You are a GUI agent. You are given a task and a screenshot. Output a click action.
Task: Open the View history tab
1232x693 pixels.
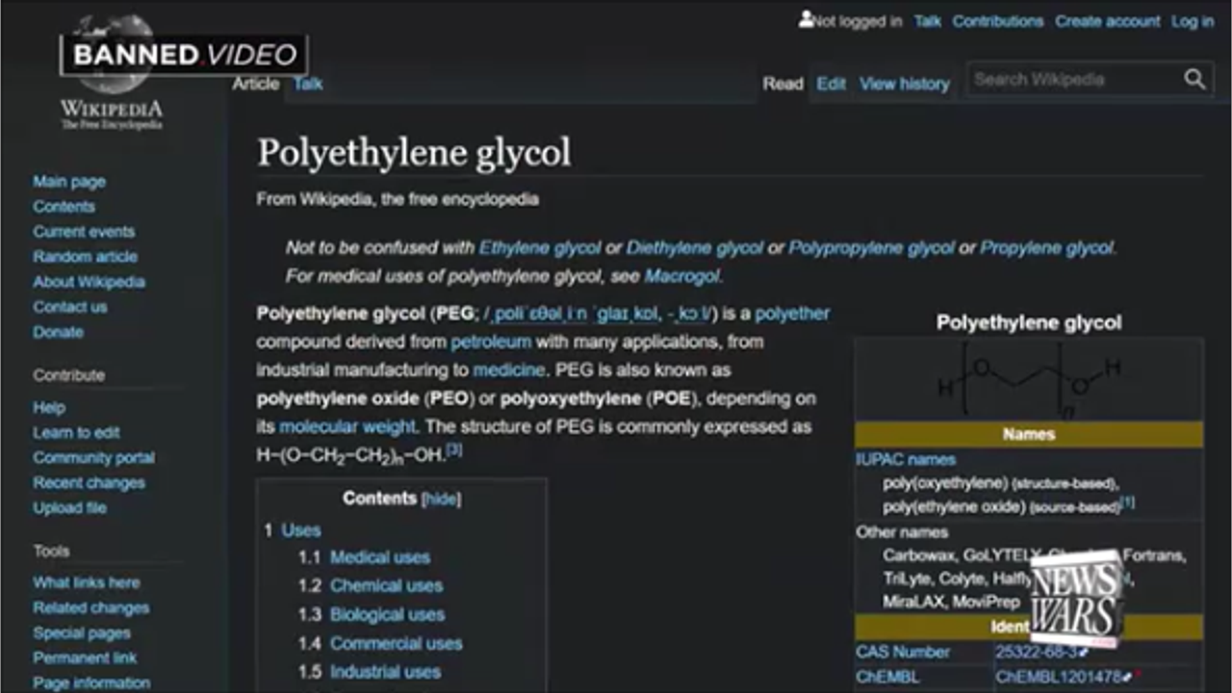pyautogui.click(x=904, y=84)
